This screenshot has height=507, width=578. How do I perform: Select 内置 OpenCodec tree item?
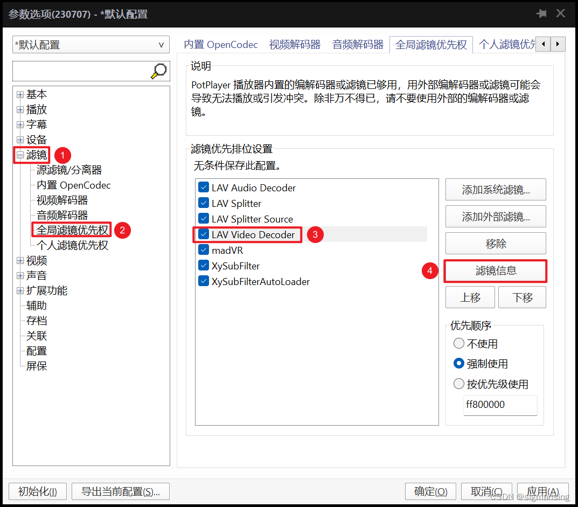click(73, 185)
